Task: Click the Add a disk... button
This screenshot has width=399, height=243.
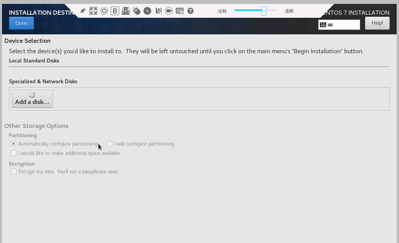Action: click(x=32, y=99)
